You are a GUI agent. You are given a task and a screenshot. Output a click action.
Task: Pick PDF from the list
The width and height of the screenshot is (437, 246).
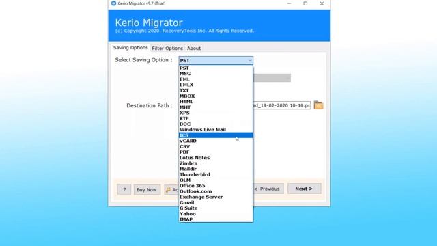point(216,152)
